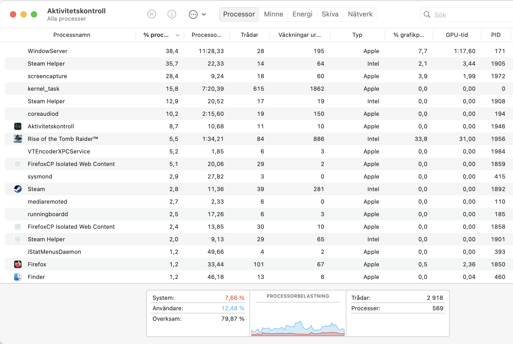Screen dimensions: 513x344
Task: Click the stop process (X) icon
Action: (x=152, y=14)
